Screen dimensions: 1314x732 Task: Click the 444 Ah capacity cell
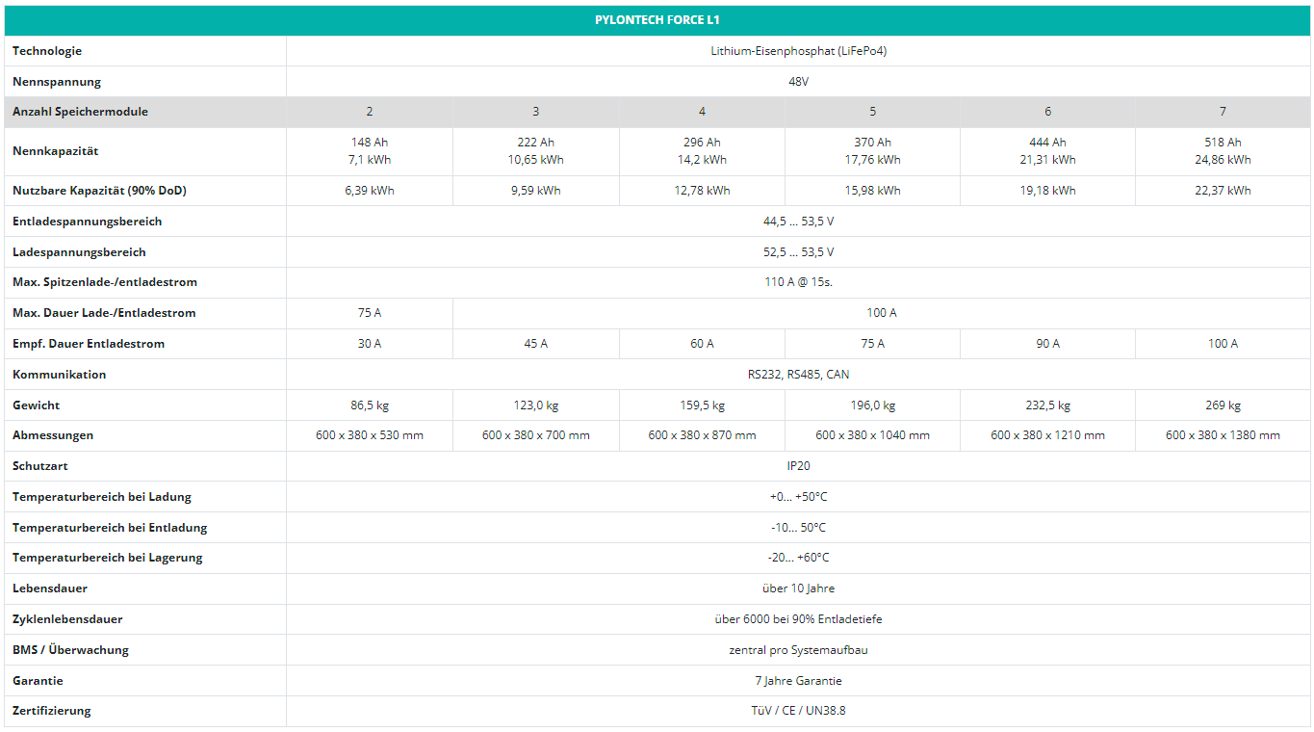click(1048, 151)
